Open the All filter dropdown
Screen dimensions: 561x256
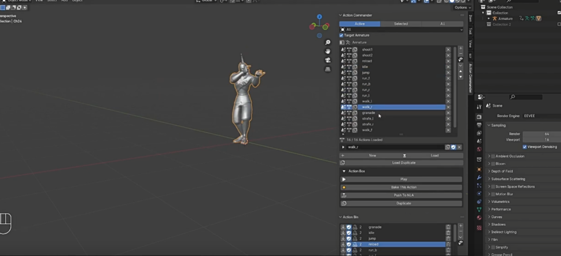[401, 30]
